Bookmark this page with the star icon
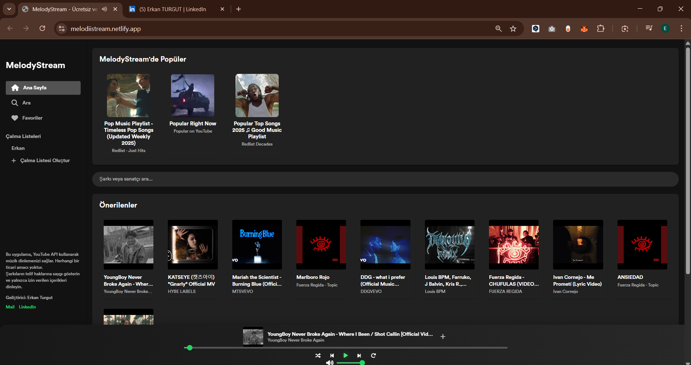691x365 pixels. click(x=513, y=29)
